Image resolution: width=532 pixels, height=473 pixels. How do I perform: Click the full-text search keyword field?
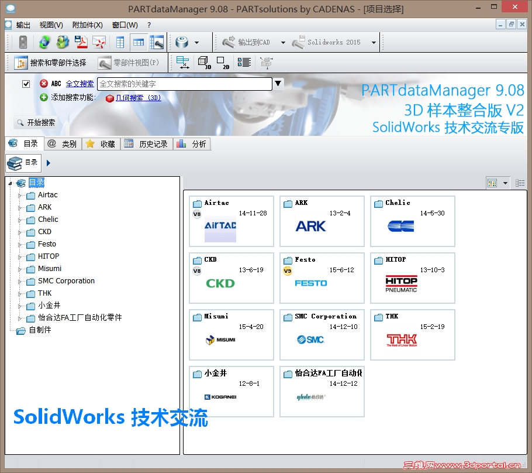click(185, 84)
